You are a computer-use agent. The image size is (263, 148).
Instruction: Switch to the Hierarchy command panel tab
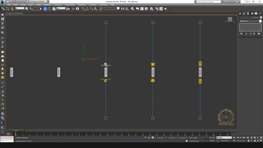click(248, 14)
